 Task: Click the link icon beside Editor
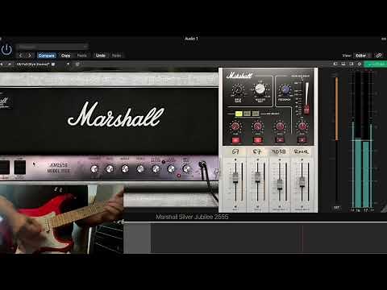click(379, 56)
